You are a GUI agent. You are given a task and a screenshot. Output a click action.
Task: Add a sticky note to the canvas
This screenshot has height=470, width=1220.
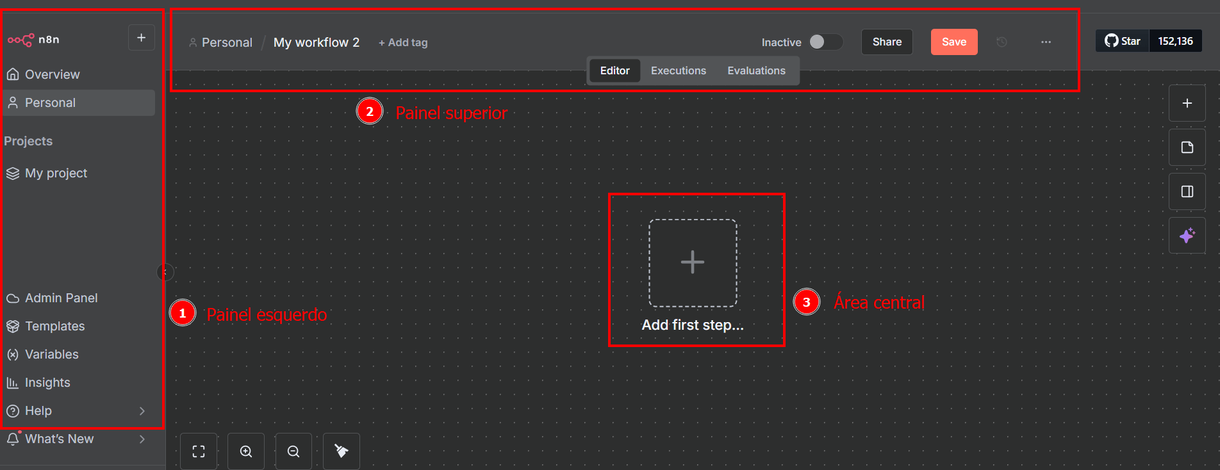[x=1187, y=147]
